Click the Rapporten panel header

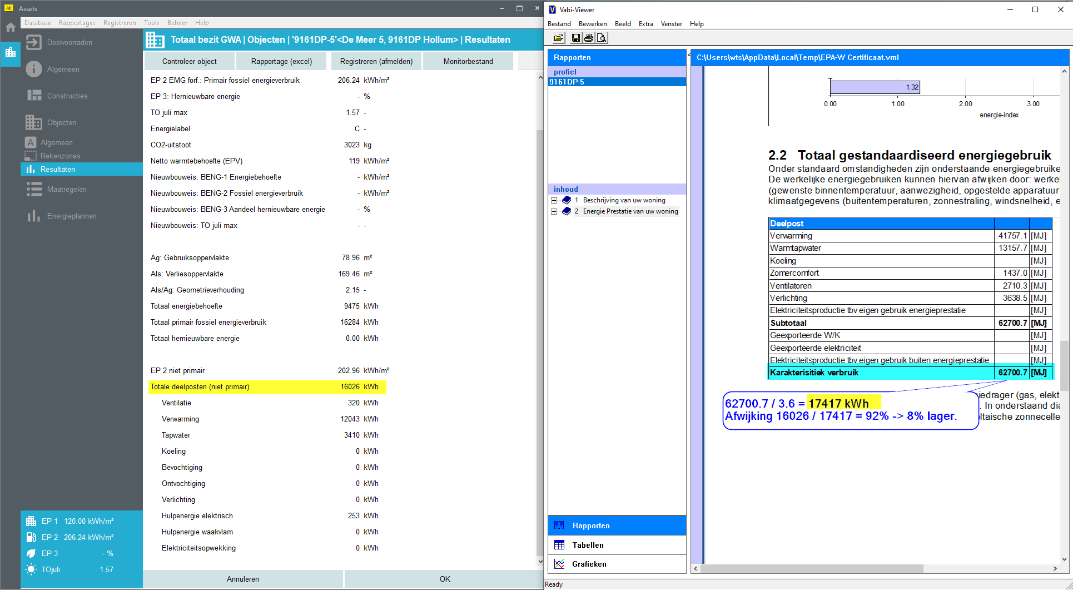617,57
